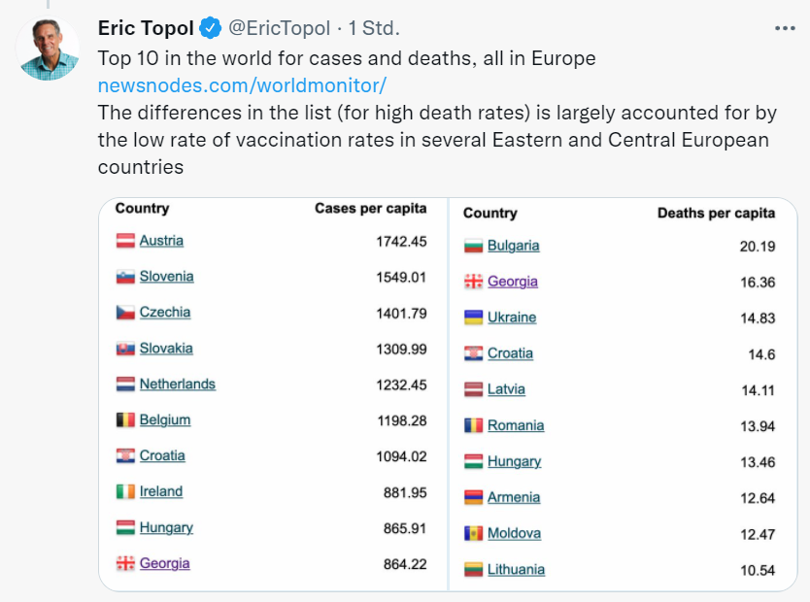Open Georgia link in deaths list
The image size is (810, 602).
pyautogui.click(x=513, y=282)
